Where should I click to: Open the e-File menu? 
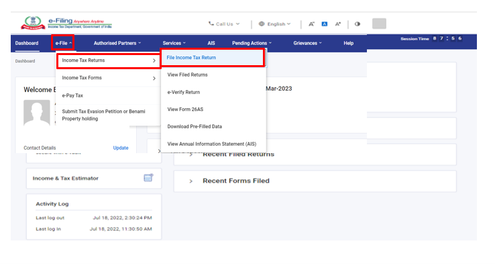[x=64, y=43]
